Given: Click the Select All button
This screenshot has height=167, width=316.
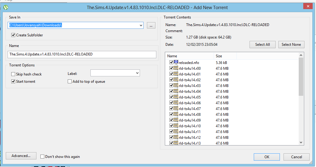Looking at the screenshot, I should click(262, 45).
